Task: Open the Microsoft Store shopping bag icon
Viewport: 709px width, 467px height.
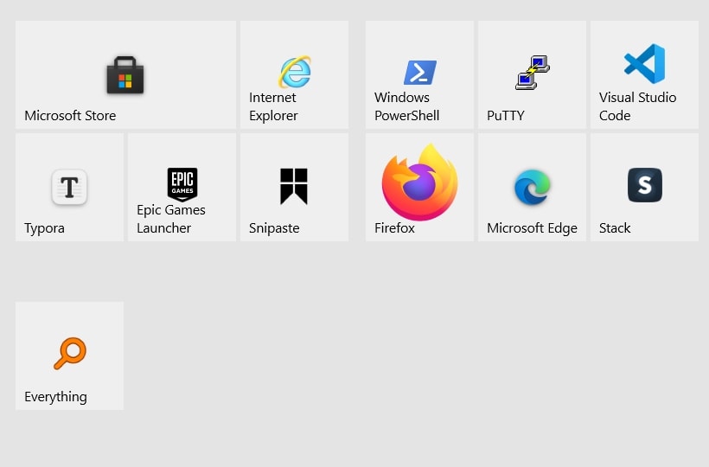Action: coord(125,75)
